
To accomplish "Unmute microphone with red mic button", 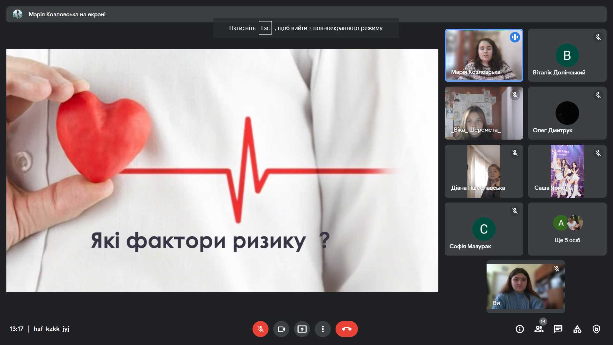I will pyautogui.click(x=260, y=329).
